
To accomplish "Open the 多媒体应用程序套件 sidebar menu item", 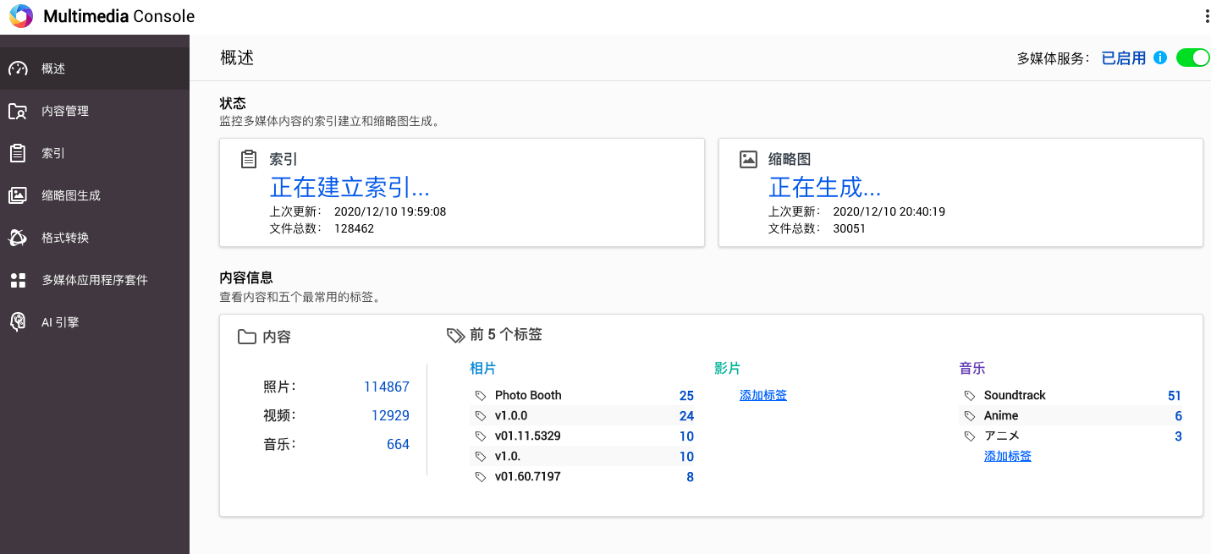I will (95, 280).
